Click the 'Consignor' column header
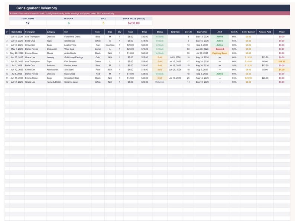This screenshot has height=221, width=295. (x=35, y=32)
